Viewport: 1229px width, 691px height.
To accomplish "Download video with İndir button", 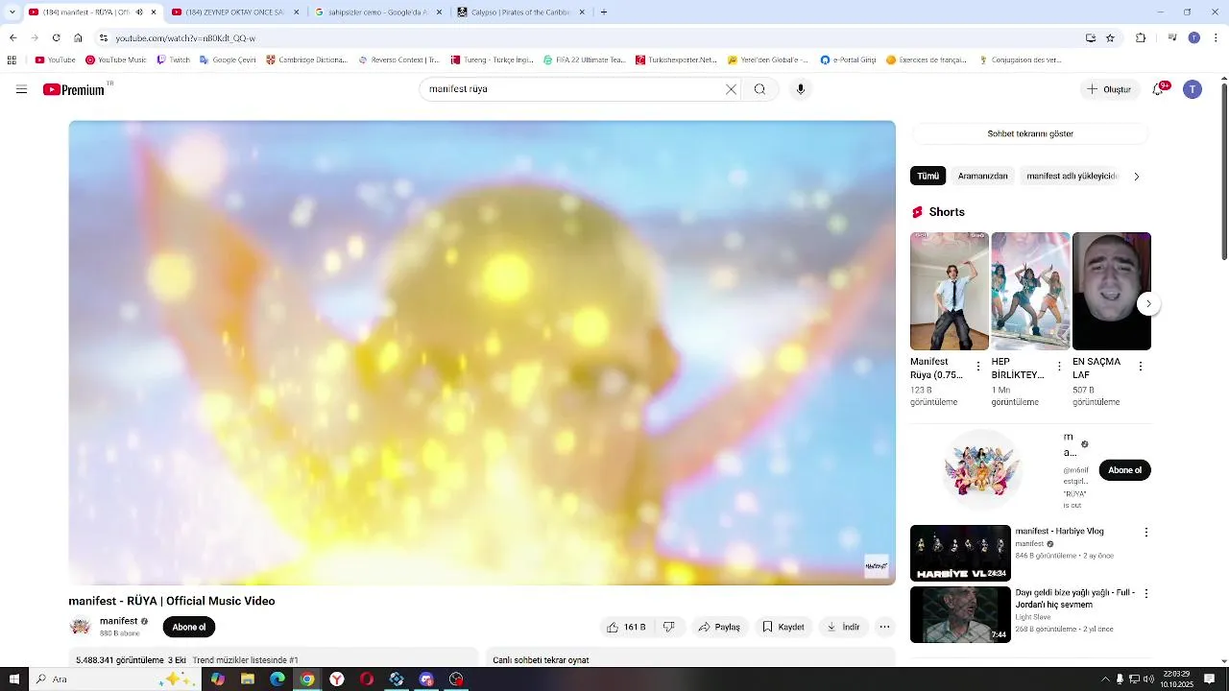I will [843, 627].
